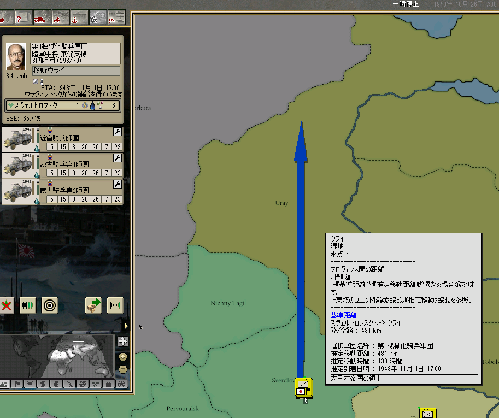Open wrench options for 蒙古騎兵第1師団
The width and height of the screenshot is (499, 418).
coord(118,158)
